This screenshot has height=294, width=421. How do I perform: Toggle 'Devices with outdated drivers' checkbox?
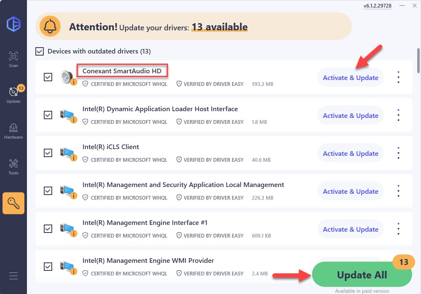pyautogui.click(x=40, y=51)
